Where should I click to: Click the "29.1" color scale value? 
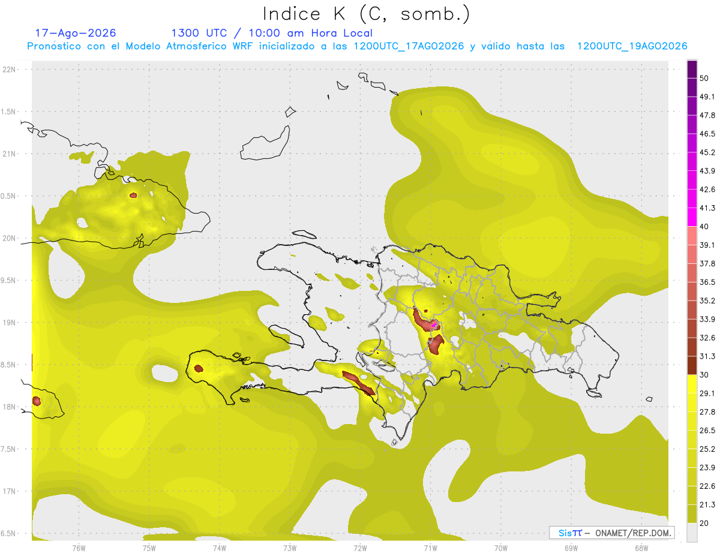707,393
